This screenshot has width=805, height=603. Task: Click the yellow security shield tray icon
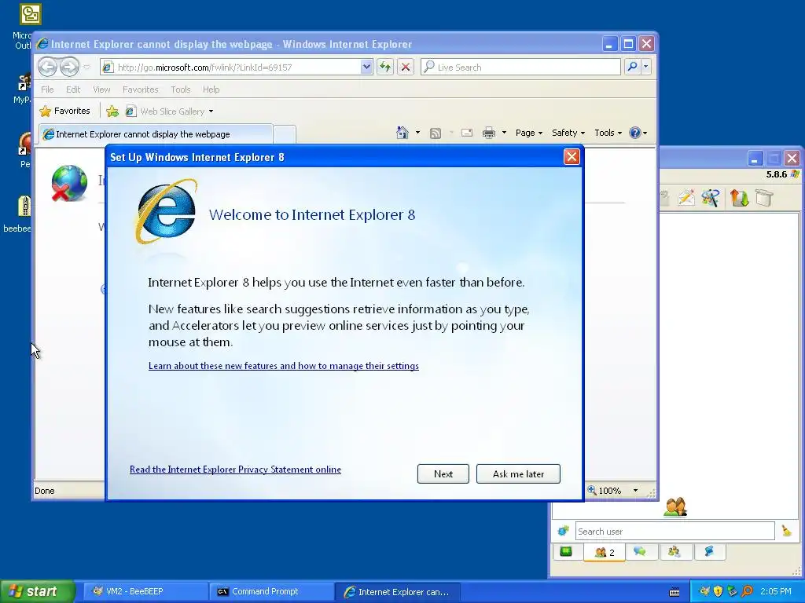click(x=719, y=591)
